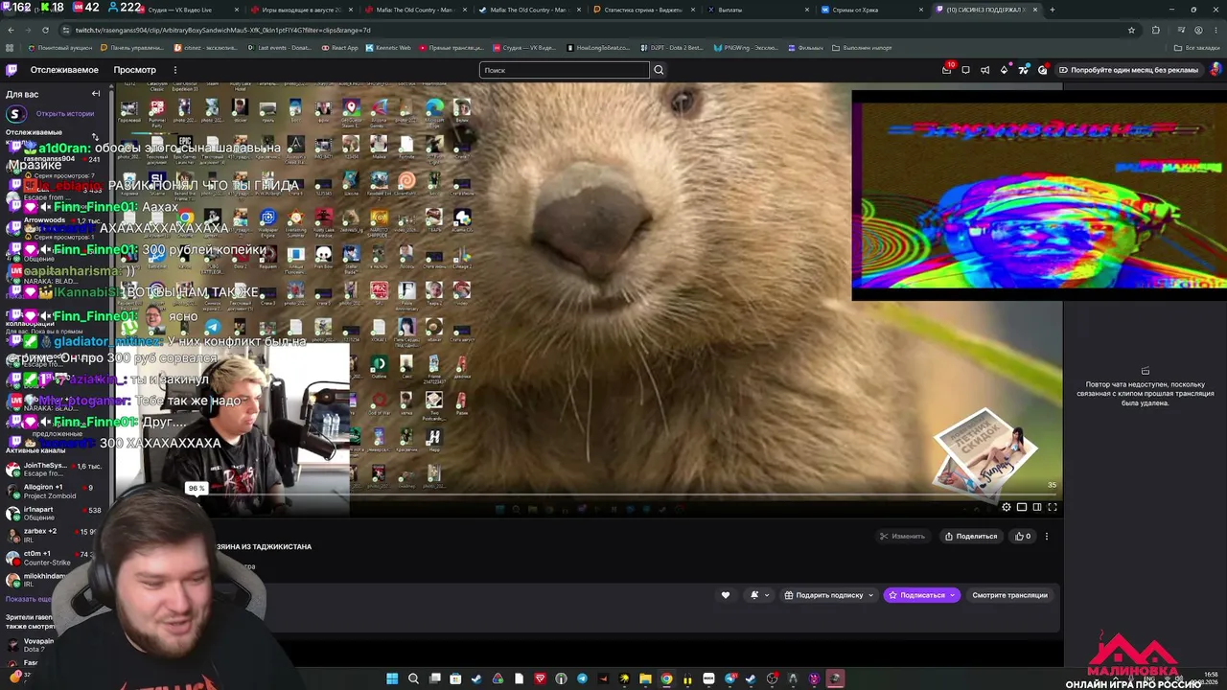Switch to 'Статистика стрима - Виджеты' tab
The height and width of the screenshot is (690, 1227).
[644, 10]
